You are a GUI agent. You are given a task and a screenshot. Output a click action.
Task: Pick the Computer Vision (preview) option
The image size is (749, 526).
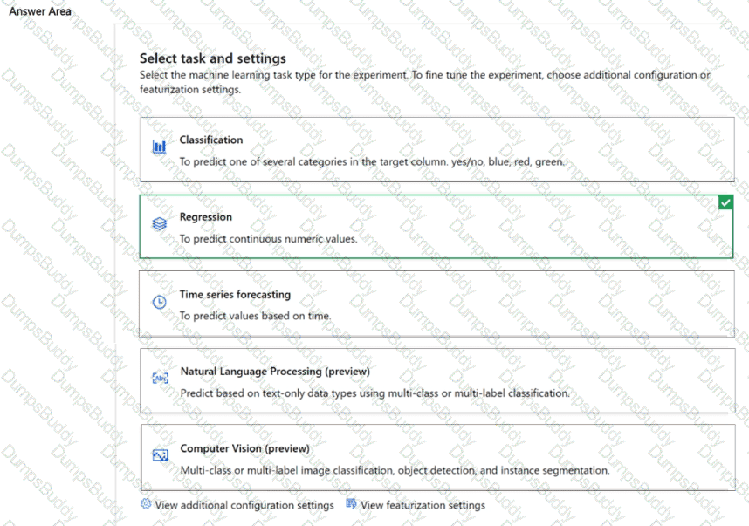[x=436, y=458]
